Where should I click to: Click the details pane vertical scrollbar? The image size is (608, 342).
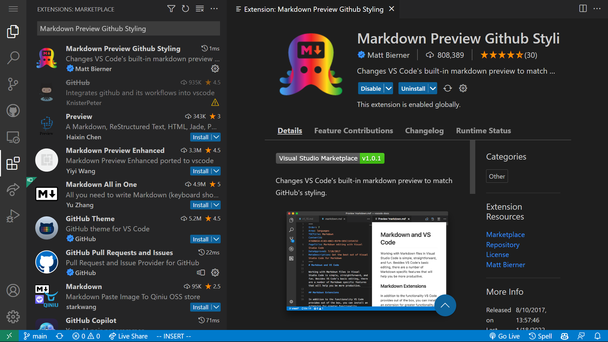pyautogui.click(x=472, y=167)
